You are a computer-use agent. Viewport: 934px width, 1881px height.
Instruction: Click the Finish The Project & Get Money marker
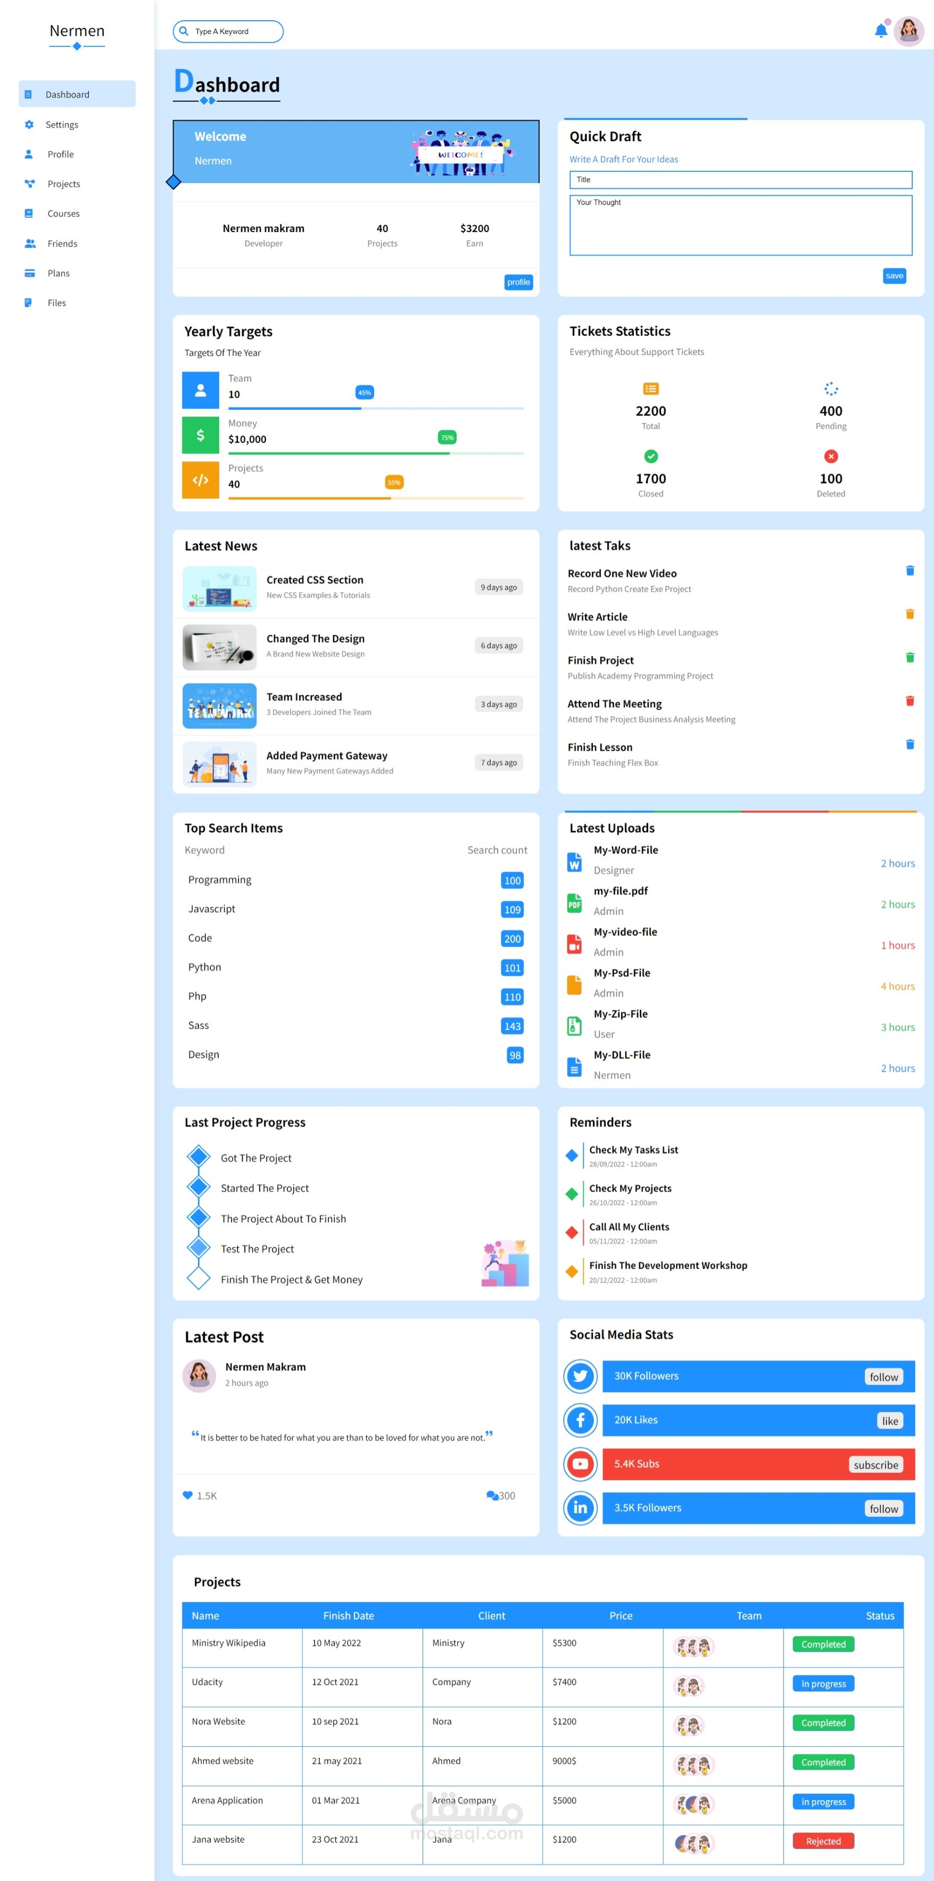[x=199, y=1278]
